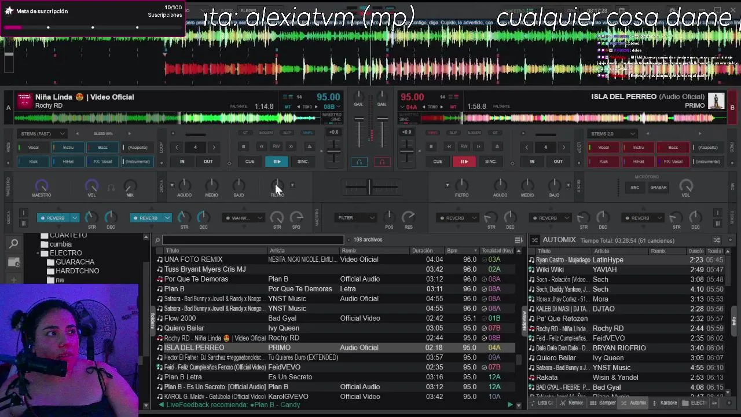
Task: Open the browser search magnifier in sidebar
Action: (x=14, y=244)
